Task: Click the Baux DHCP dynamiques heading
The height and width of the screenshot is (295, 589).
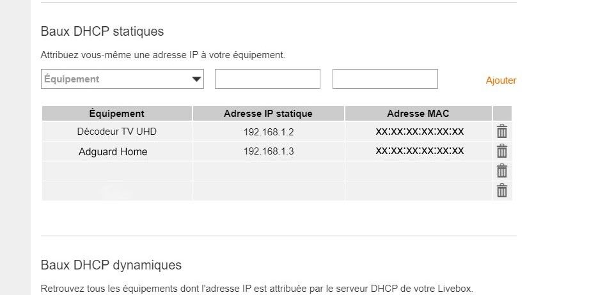Action: tap(111, 265)
